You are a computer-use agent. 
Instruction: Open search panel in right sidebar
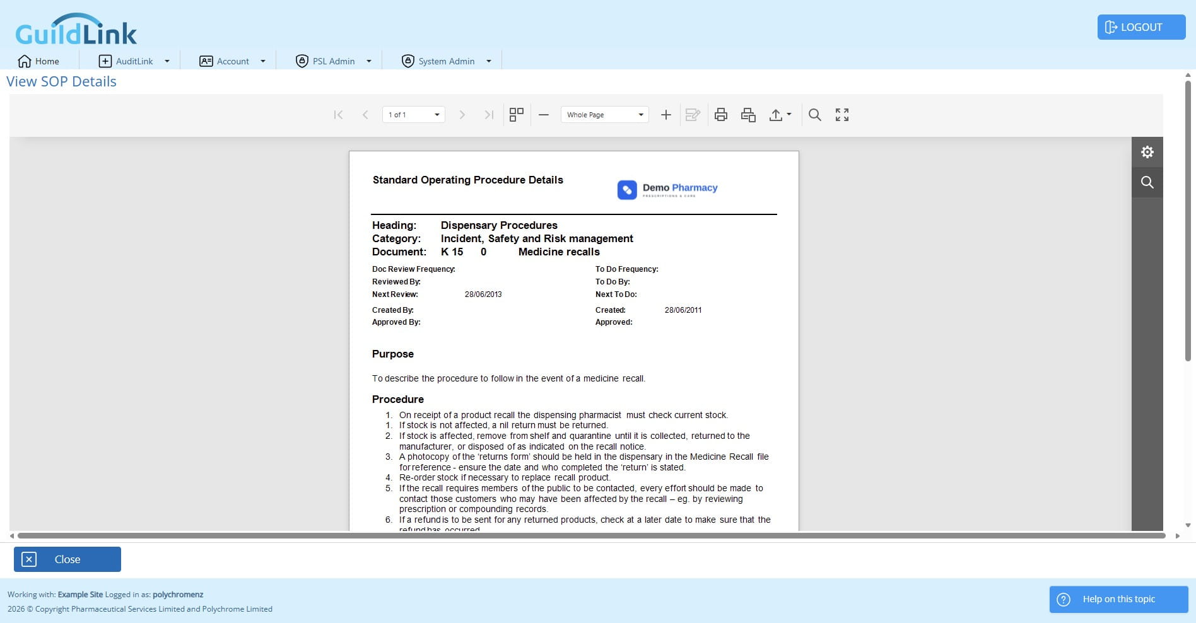1147,182
